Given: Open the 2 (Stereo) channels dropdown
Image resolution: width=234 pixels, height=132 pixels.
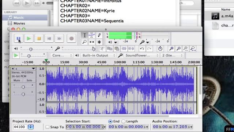Looking at the screenshot, I should 172,55.
